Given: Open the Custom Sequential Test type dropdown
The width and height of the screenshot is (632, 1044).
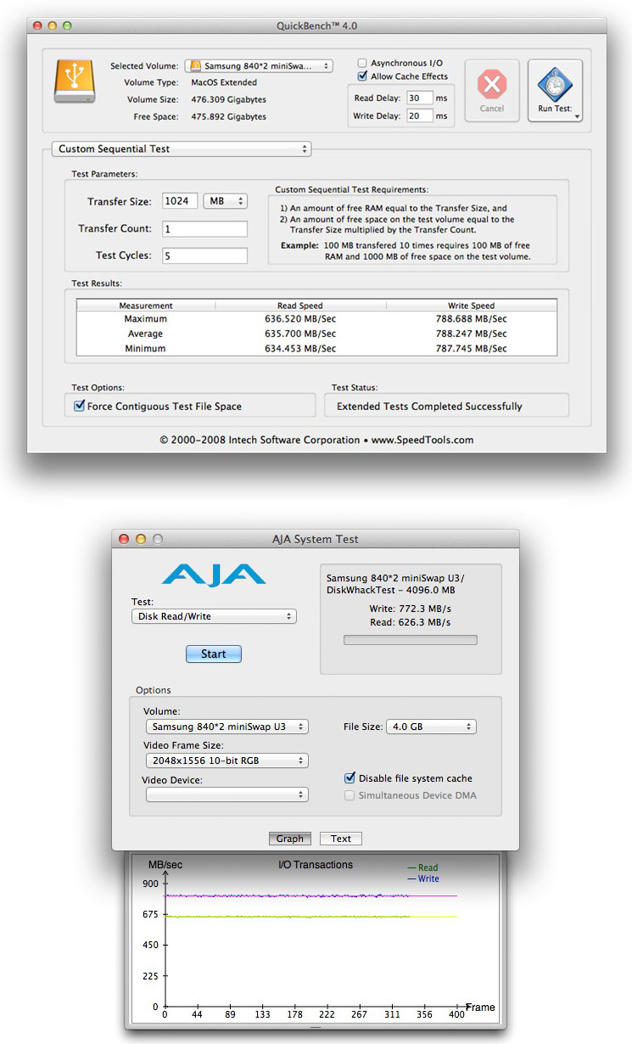Looking at the screenshot, I should click(x=182, y=149).
